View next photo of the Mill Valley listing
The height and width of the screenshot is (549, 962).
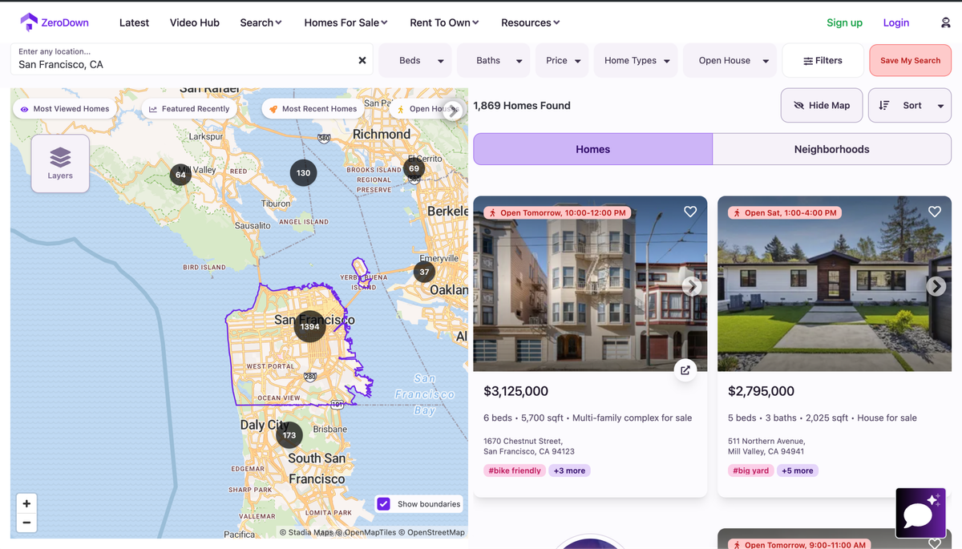pyautogui.click(x=936, y=285)
